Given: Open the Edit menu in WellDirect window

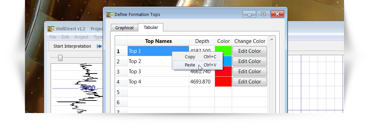Looking at the screenshot, I should coord(65,37).
